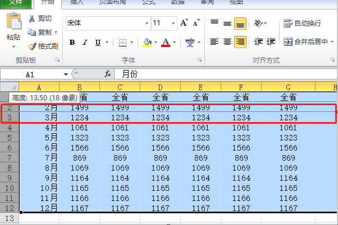
Task: Click the Name Box showing A1
Action: (31, 74)
